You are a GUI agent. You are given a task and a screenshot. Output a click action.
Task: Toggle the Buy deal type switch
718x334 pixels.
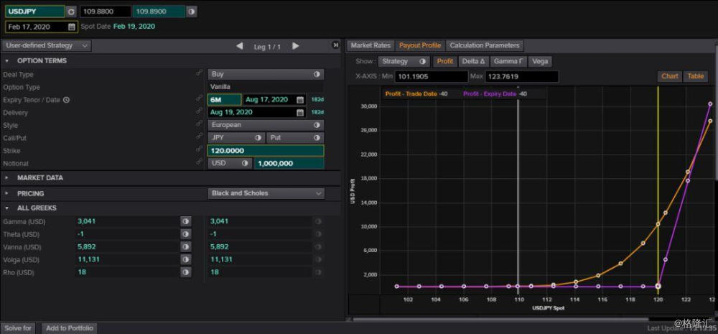pyautogui.click(x=317, y=74)
